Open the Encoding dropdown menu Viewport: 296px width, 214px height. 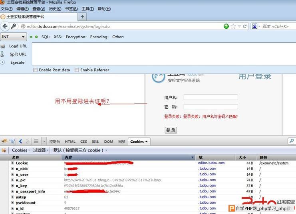click(x=99, y=37)
